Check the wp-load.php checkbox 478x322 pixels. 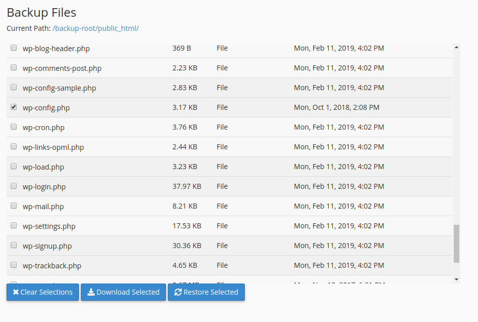14,166
